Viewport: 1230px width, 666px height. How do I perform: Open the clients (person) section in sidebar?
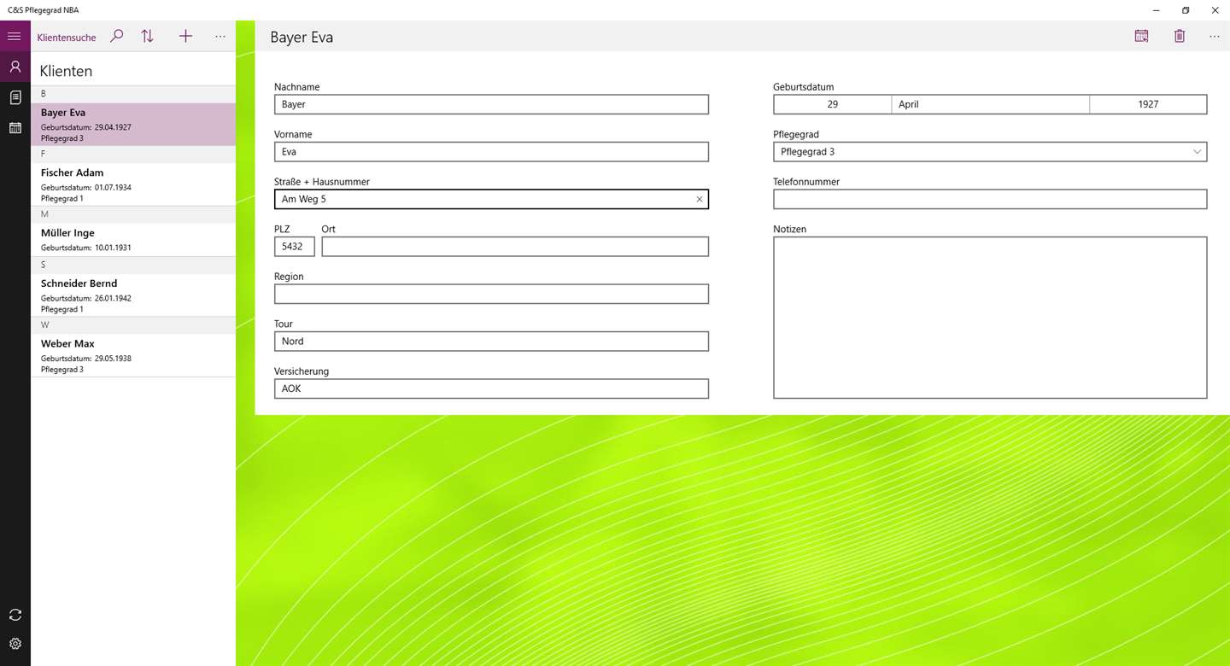(15, 67)
